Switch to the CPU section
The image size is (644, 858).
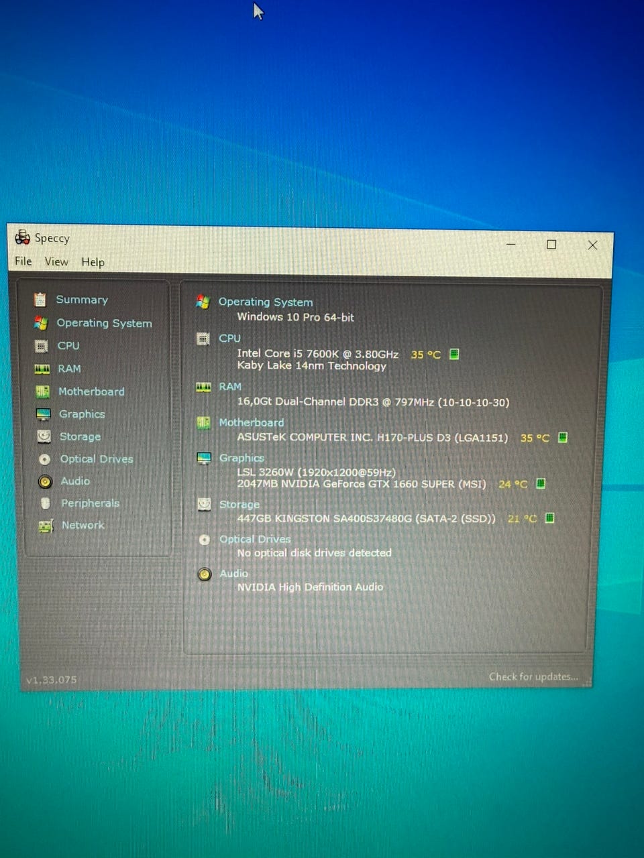click(68, 346)
